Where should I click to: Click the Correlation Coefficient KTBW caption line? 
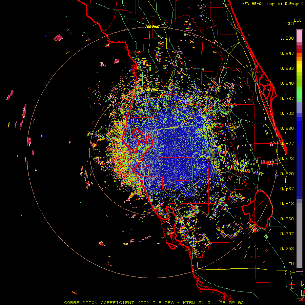point(154,303)
